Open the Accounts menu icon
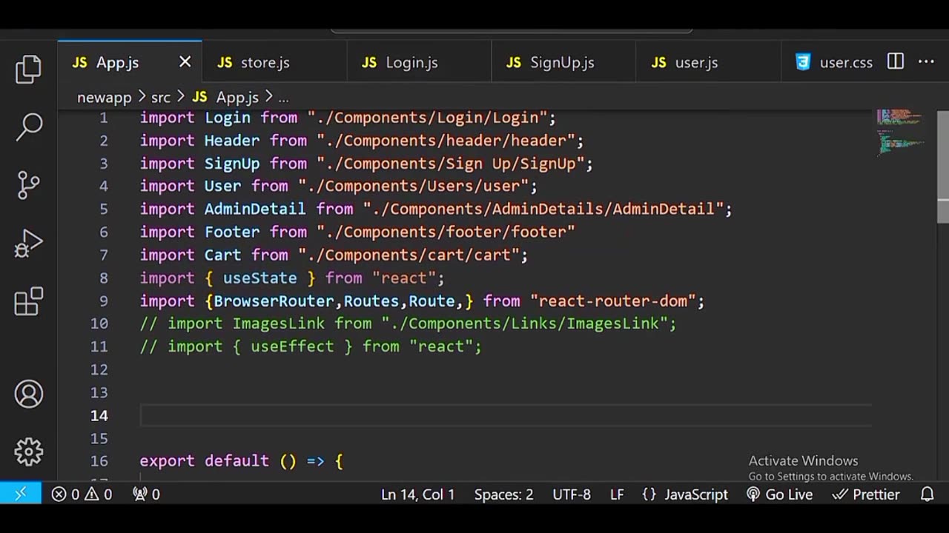Image resolution: width=949 pixels, height=533 pixels. [x=28, y=394]
